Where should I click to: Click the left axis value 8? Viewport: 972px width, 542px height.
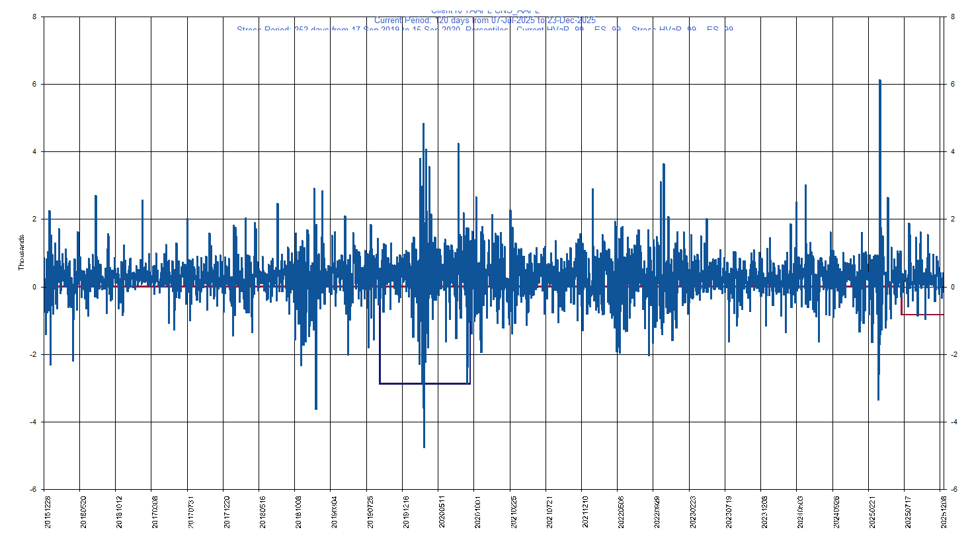click(x=34, y=17)
